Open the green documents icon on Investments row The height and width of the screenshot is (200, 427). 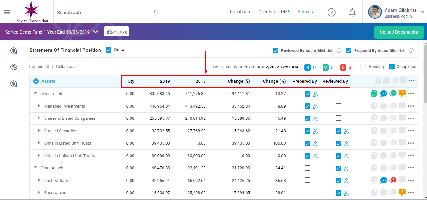click(x=374, y=93)
